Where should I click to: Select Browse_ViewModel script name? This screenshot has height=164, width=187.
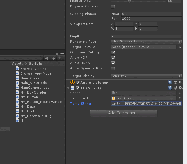(x=36, y=73)
